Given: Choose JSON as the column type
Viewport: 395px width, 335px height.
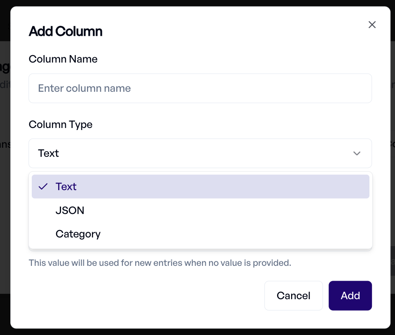Looking at the screenshot, I should click(200, 211).
